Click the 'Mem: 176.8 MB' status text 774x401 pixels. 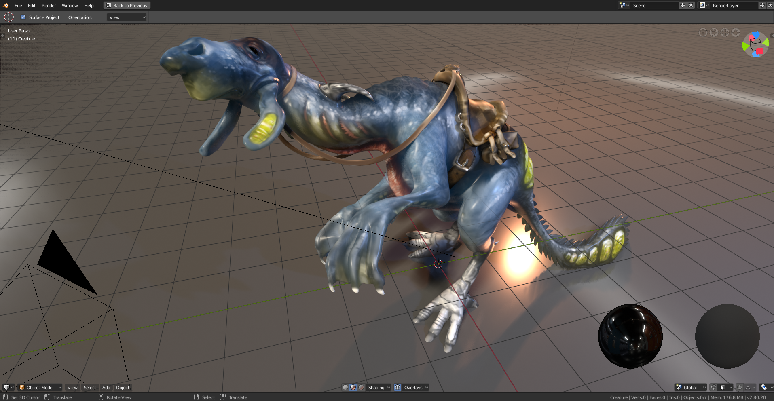(727, 397)
